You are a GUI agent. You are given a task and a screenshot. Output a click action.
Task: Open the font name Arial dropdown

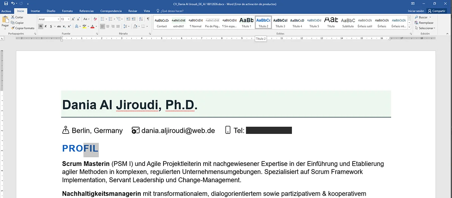(x=58, y=19)
